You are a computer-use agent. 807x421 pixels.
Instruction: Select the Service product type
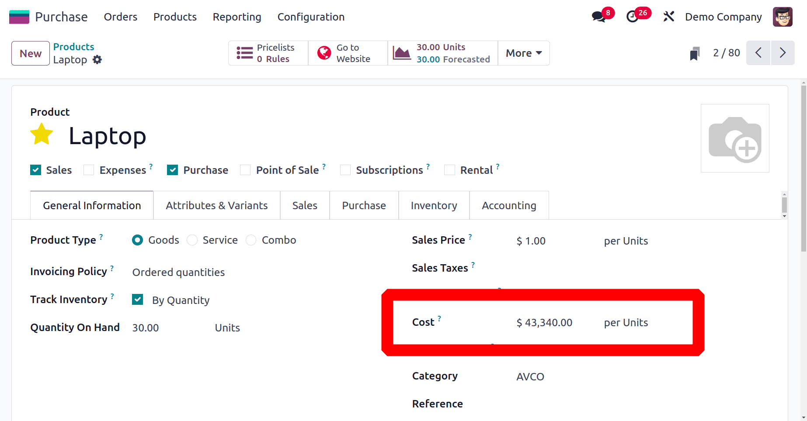coord(192,240)
